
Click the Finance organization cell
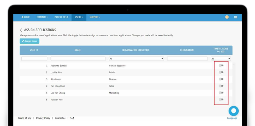pos(113,79)
